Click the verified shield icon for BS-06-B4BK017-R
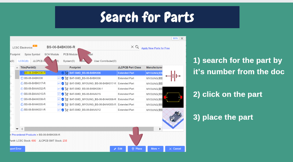293x162 pixels. click(63, 83)
